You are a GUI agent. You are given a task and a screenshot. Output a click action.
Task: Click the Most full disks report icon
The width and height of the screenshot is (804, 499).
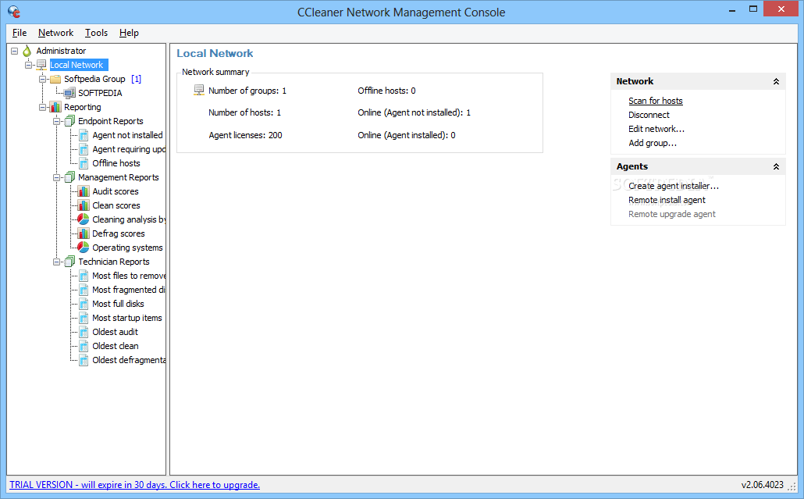point(84,304)
